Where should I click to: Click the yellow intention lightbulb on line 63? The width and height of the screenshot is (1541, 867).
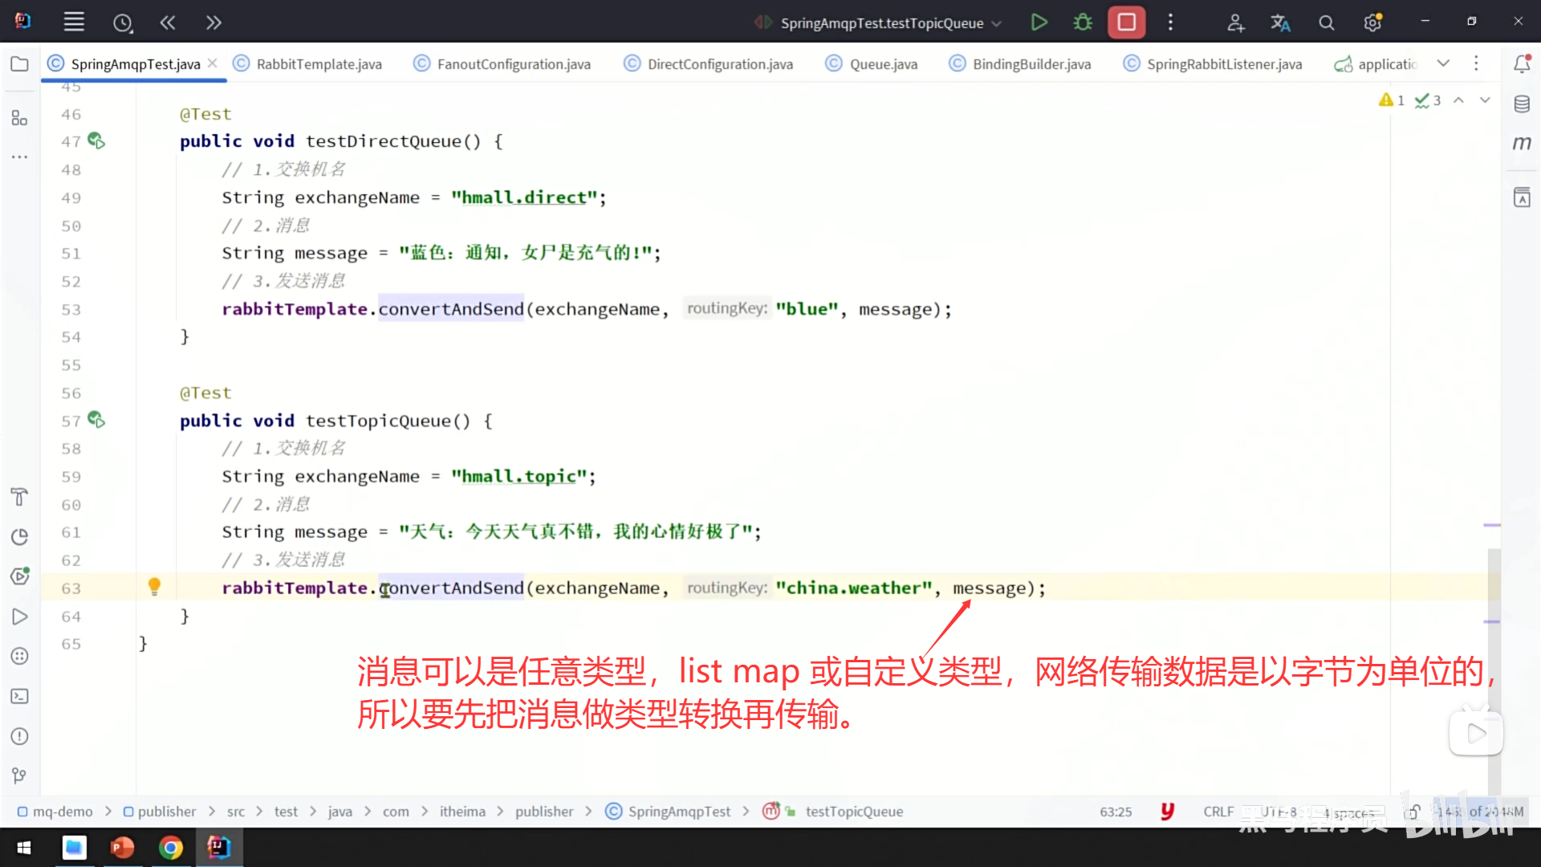click(x=154, y=587)
